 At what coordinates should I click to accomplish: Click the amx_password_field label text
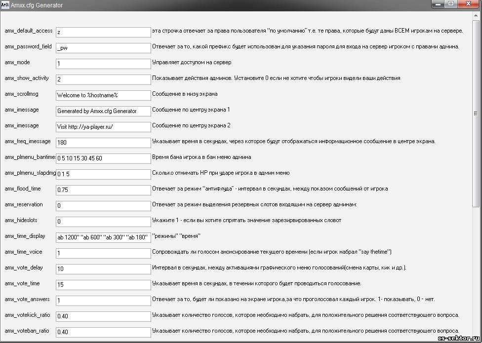coord(28,47)
